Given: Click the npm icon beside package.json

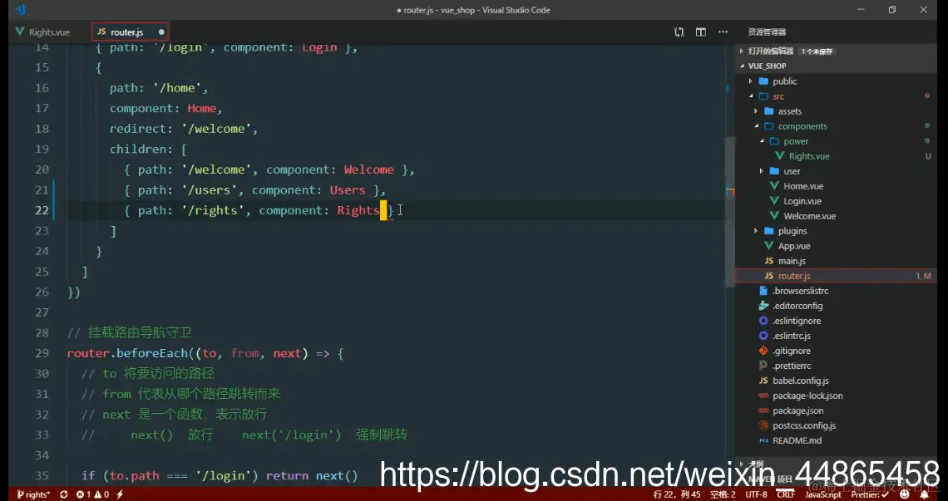Looking at the screenshot, I should pyautogui.click(x=763, y=411).
